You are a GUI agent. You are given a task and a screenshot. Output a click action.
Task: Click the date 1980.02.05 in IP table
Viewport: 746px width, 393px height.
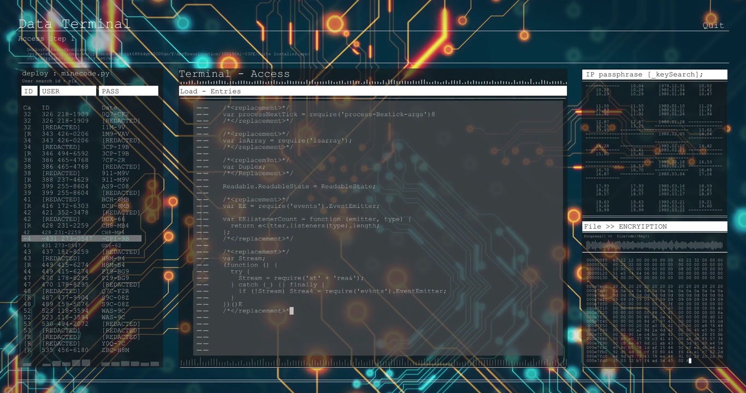671,134
